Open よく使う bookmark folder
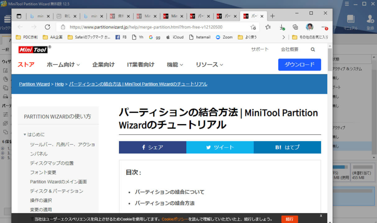This screenshot has width=377, height=223. coord(247,37)
